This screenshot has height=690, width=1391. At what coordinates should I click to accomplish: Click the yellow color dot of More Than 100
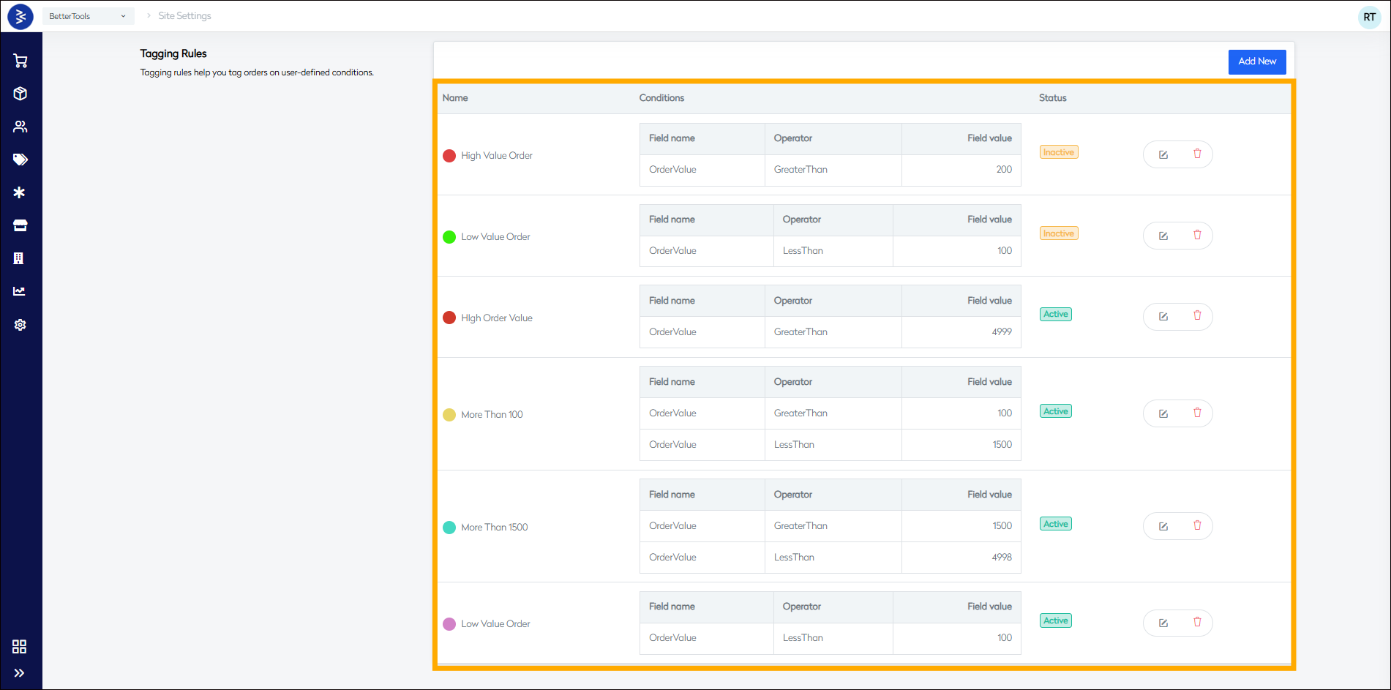[x=449, y=415]
